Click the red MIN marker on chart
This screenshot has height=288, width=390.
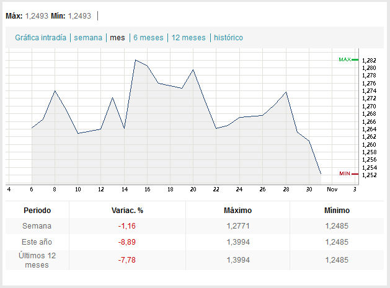(345, 173)
